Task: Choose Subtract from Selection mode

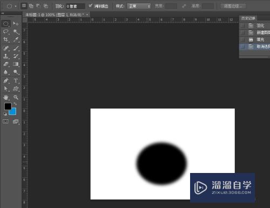Action: [38, 6]
